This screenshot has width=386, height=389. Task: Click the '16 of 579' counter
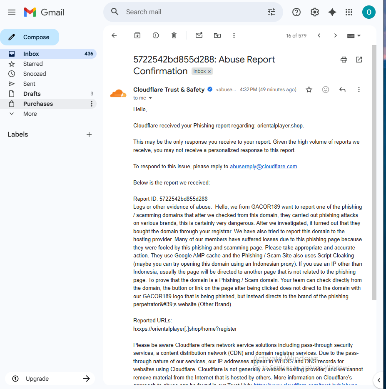point(296,36)
